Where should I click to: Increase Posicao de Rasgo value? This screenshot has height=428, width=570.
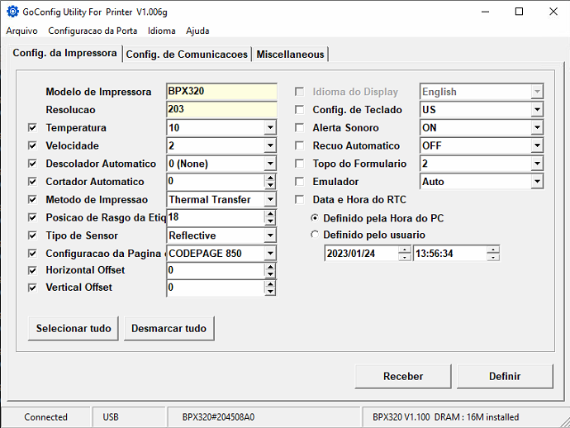pyautogui.click(x=270, y=214)
